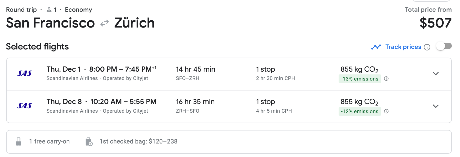This screenshot has height=157, width=460.
Task: Click the round-trip swap arrows icon
Action: pyautogui.click(x=104, y=23)
